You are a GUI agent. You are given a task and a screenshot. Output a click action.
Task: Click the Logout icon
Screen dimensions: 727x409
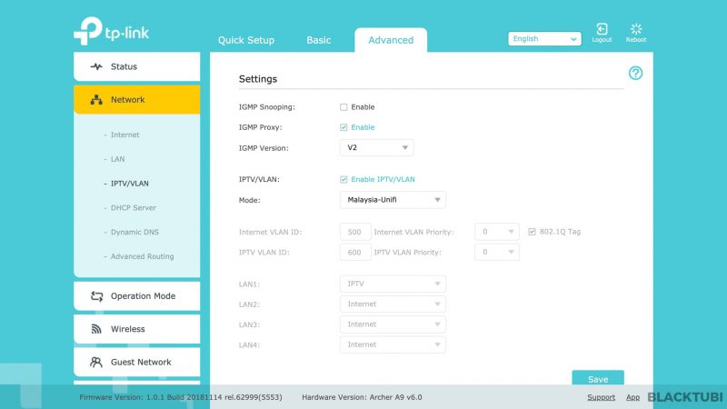602,30
